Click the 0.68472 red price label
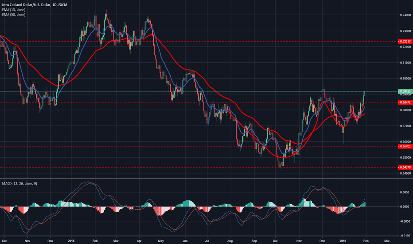The image size is (413, 244). tap(405, 102)
